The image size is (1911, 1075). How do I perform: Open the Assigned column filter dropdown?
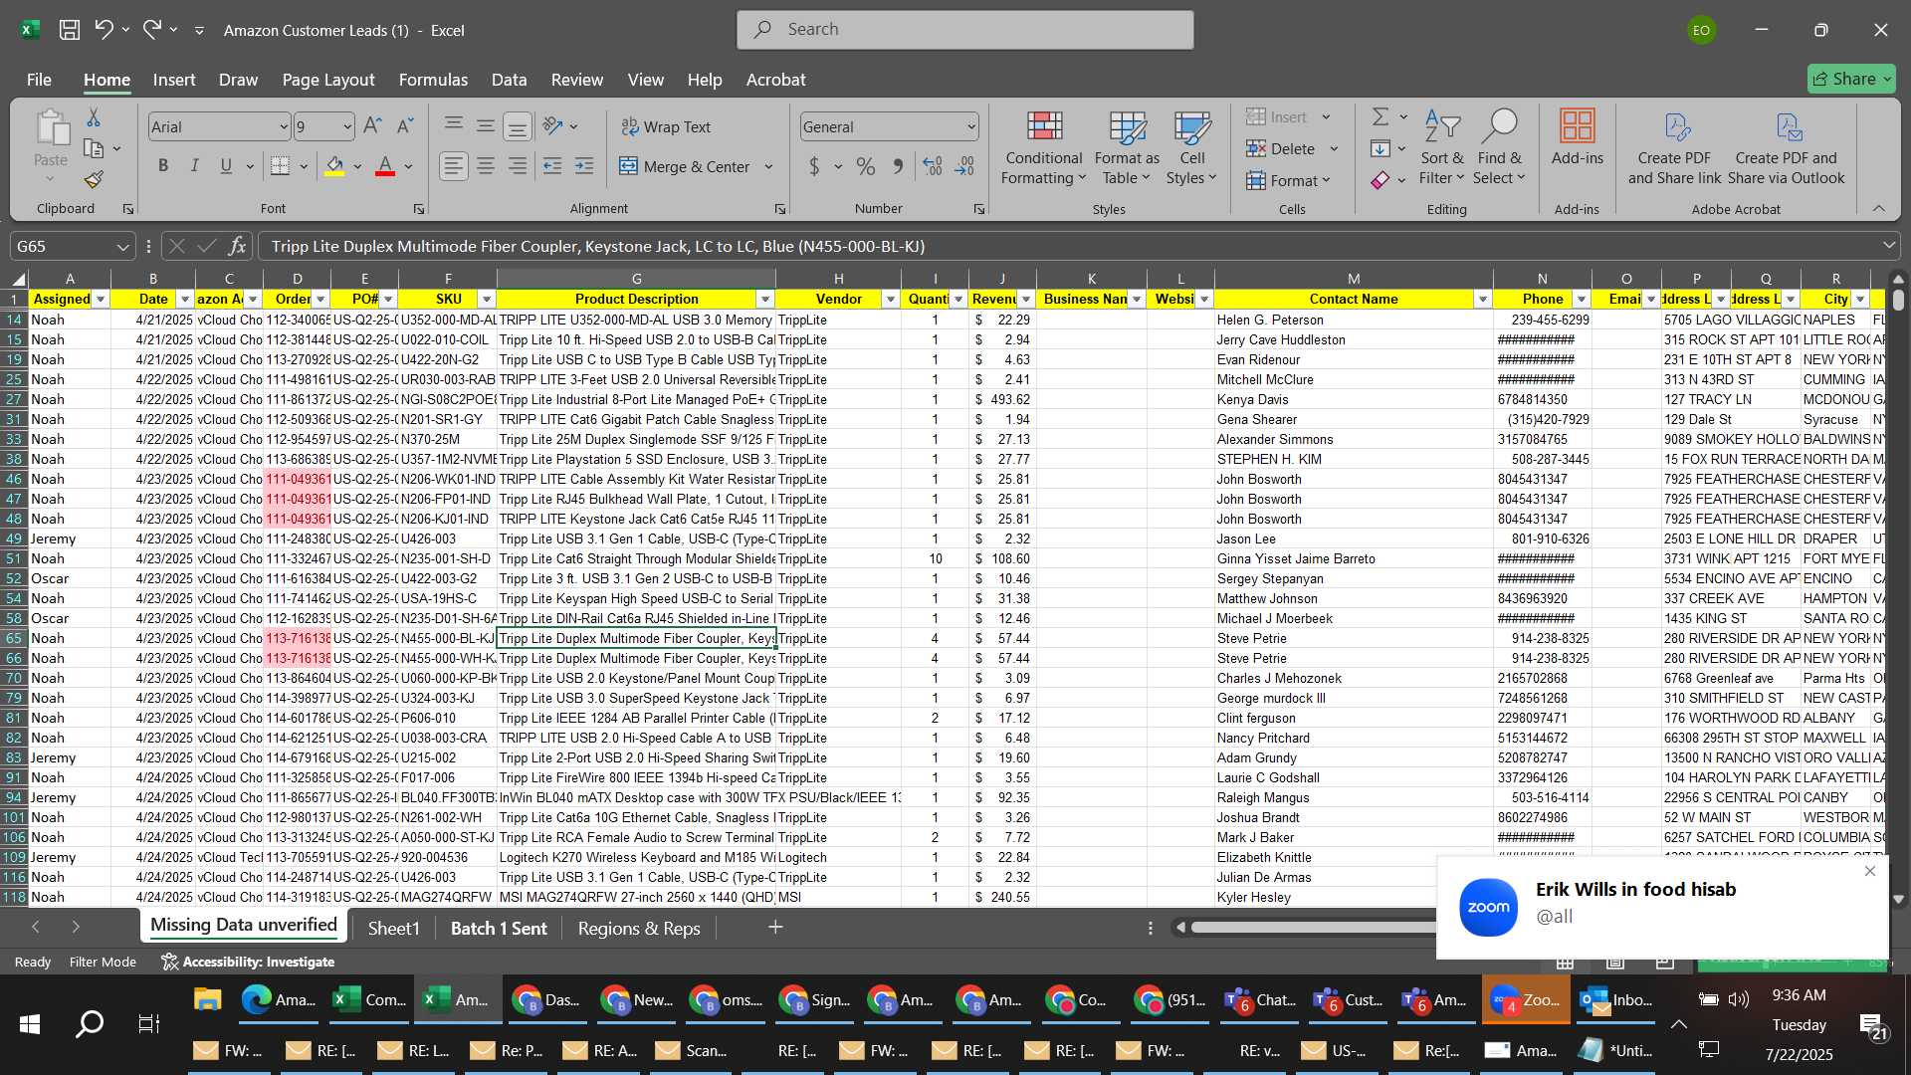pyautogui.click(x=101, y=299)
